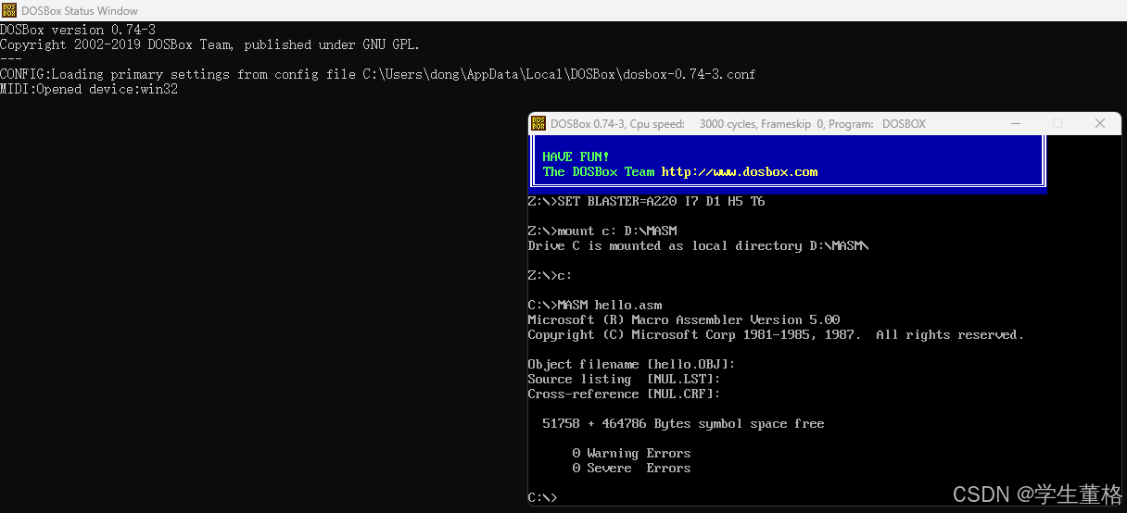
Task: Click the 'Bytes symbol space free' line
Action: 684,423
